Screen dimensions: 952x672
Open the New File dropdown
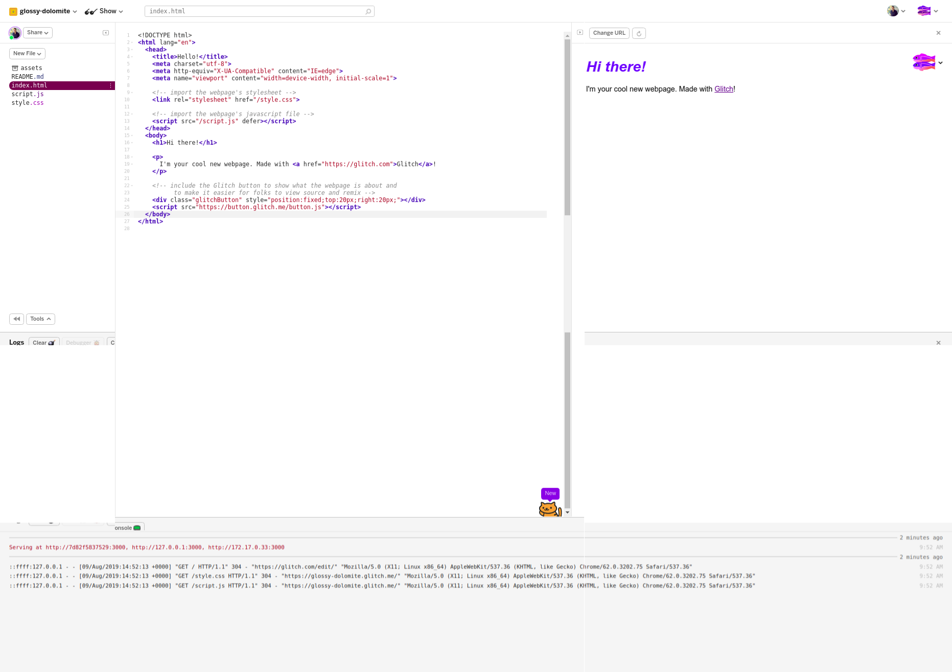(27, 54)
